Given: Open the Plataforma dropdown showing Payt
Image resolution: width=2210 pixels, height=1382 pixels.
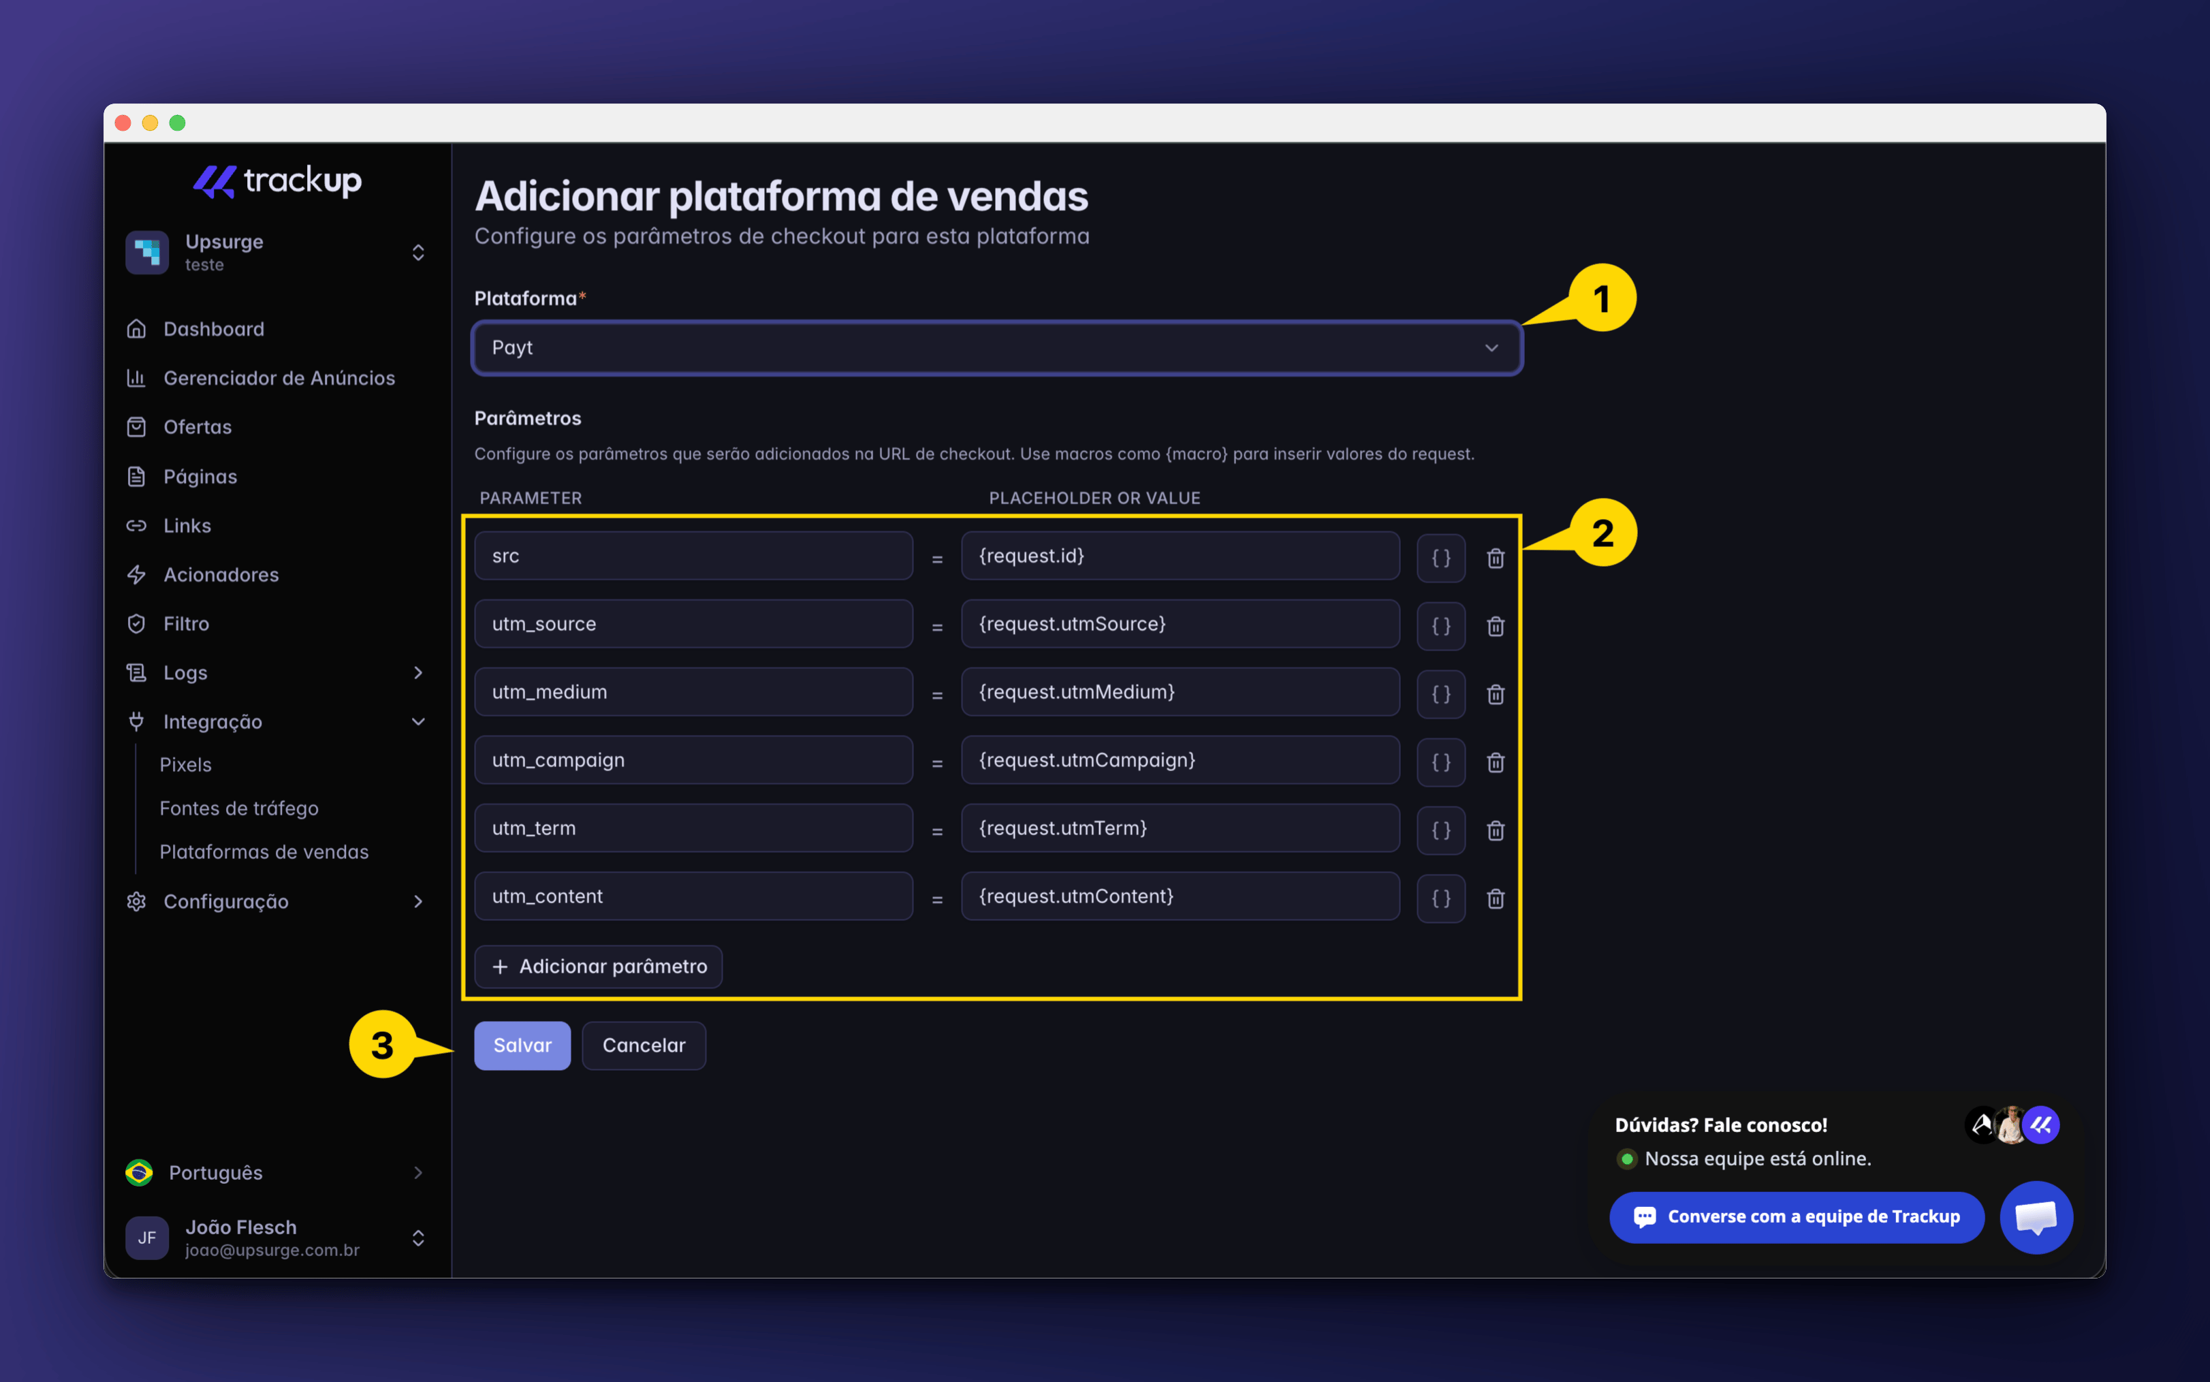Looking at the screenshot, I should pyautogui.click(x=996, y=347).
